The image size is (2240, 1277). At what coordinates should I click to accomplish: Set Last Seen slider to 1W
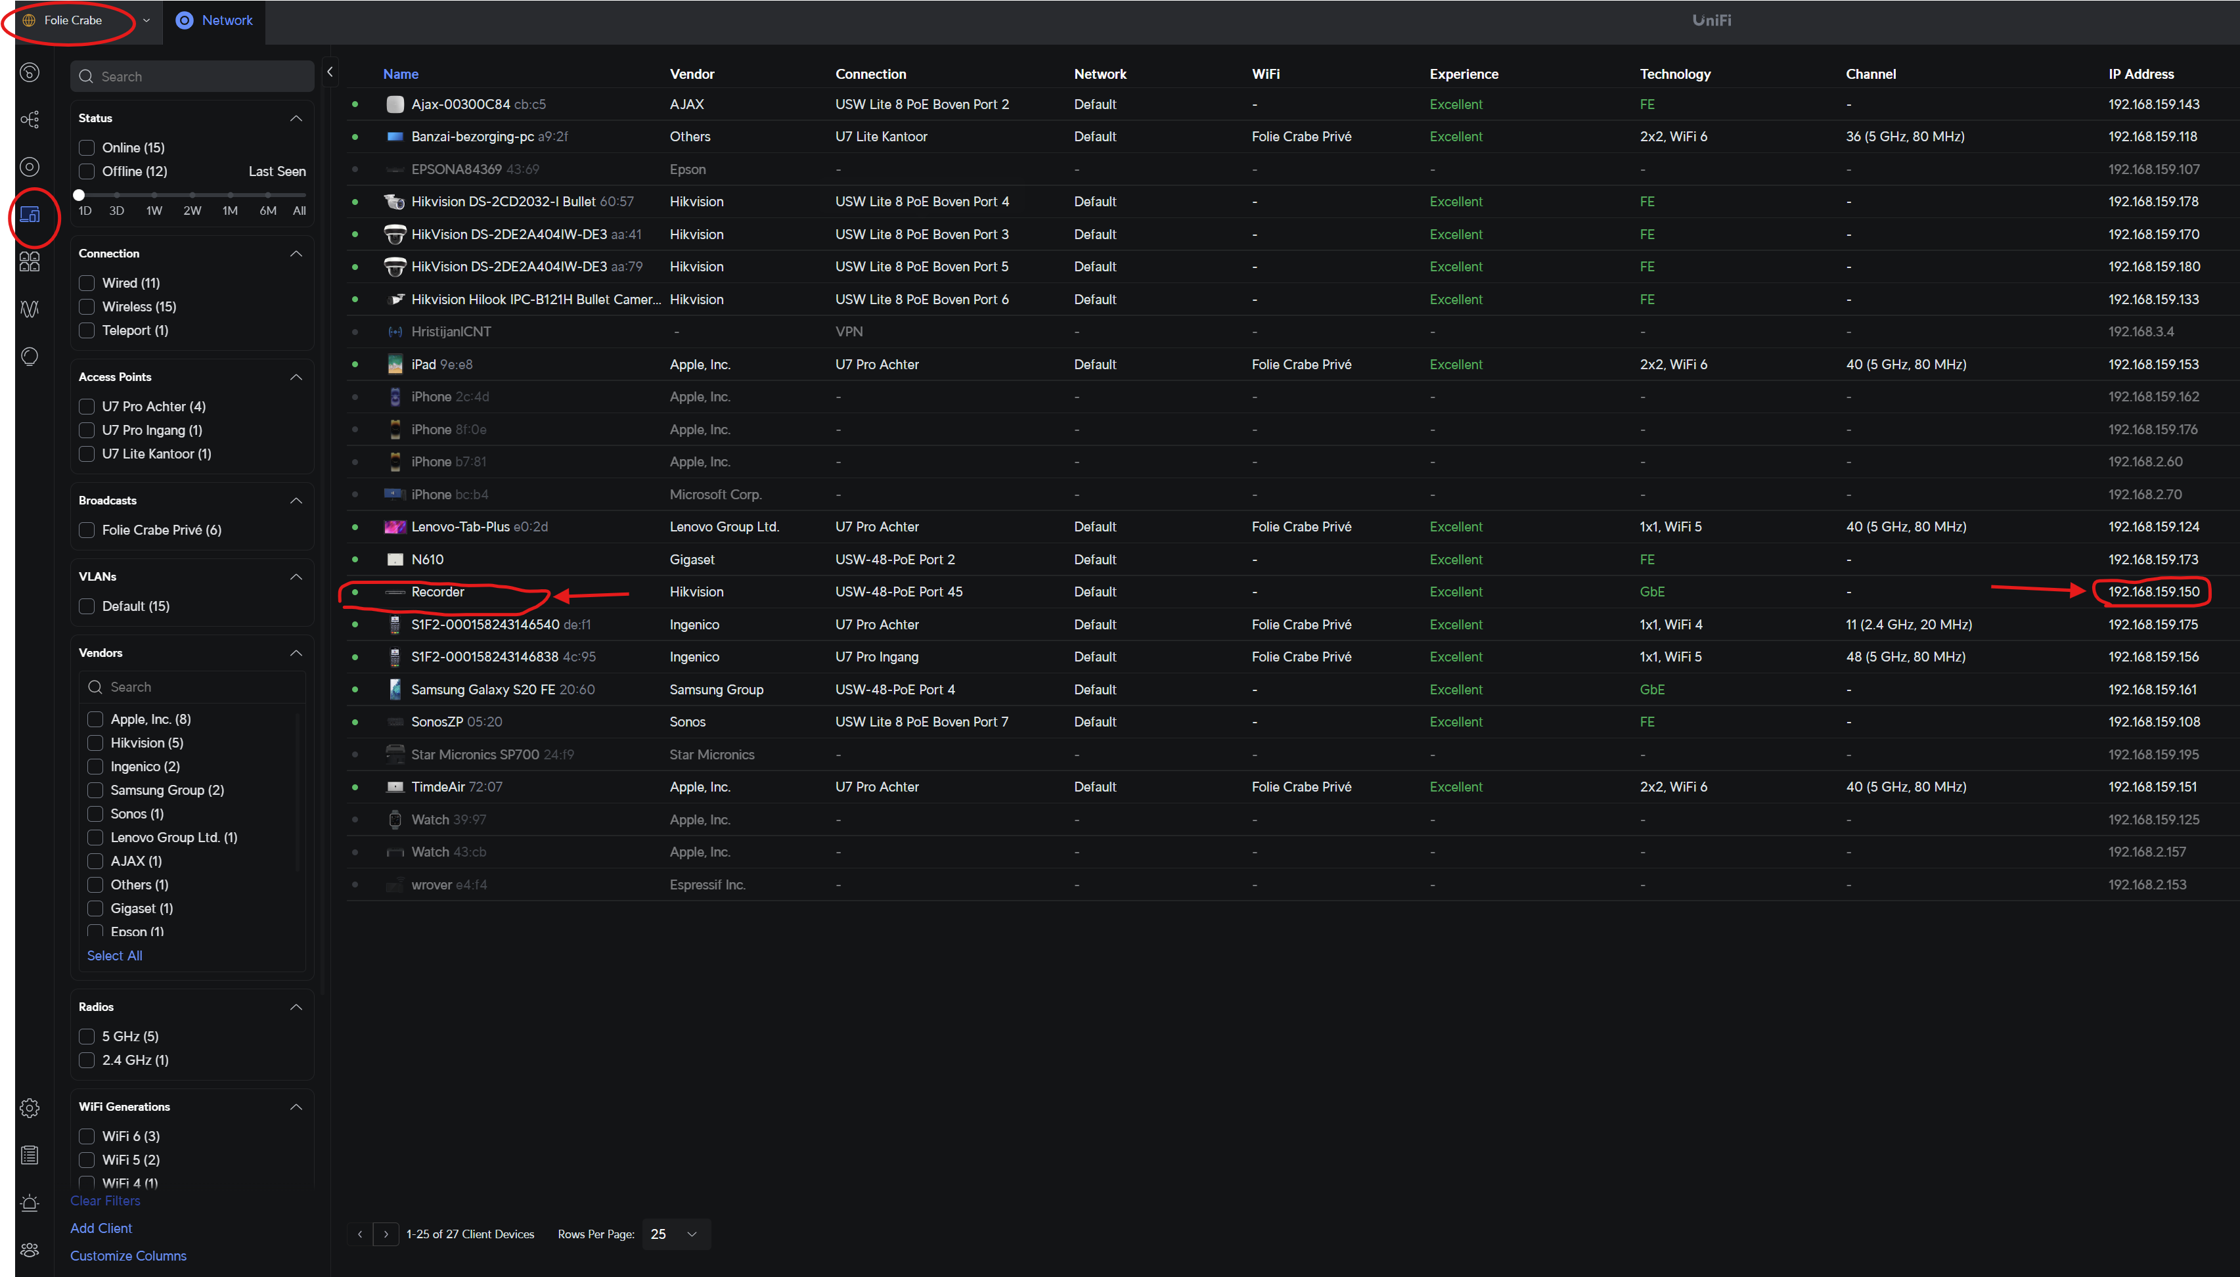154,194
